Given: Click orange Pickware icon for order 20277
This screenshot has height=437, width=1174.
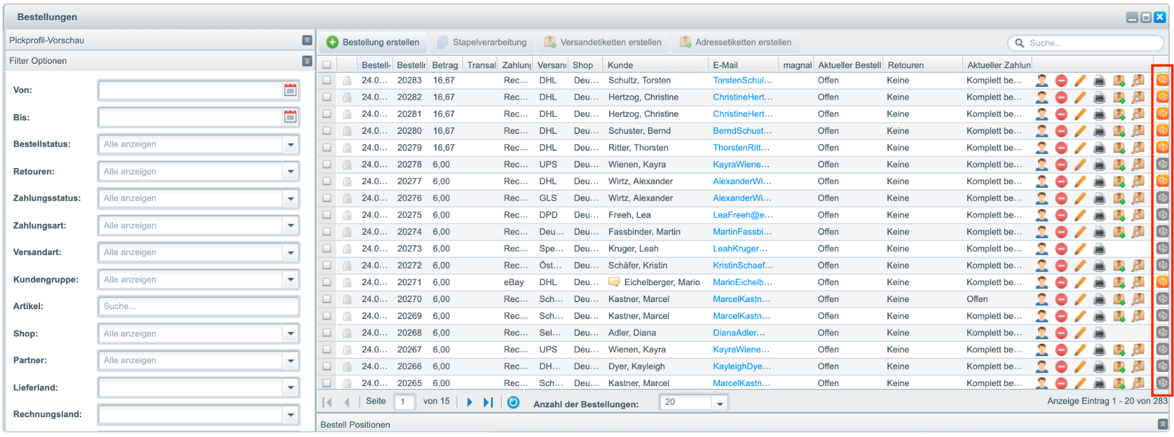Looking at the screenshot, I should 1162,181.
